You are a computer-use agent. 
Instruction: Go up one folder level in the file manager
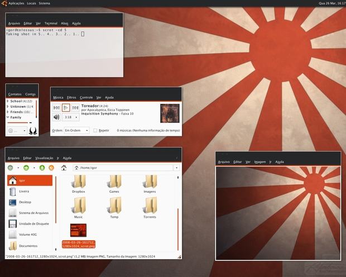pos(42,168)
